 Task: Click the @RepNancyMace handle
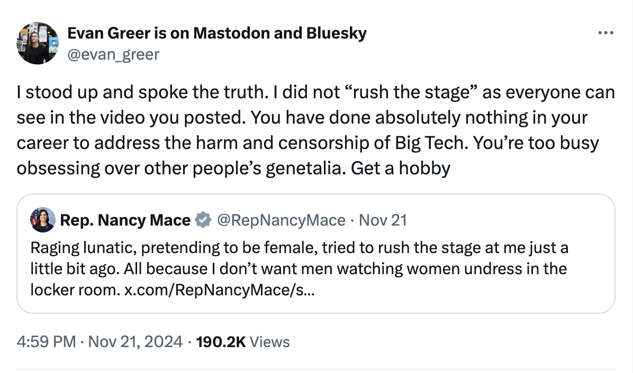point(281,220)
